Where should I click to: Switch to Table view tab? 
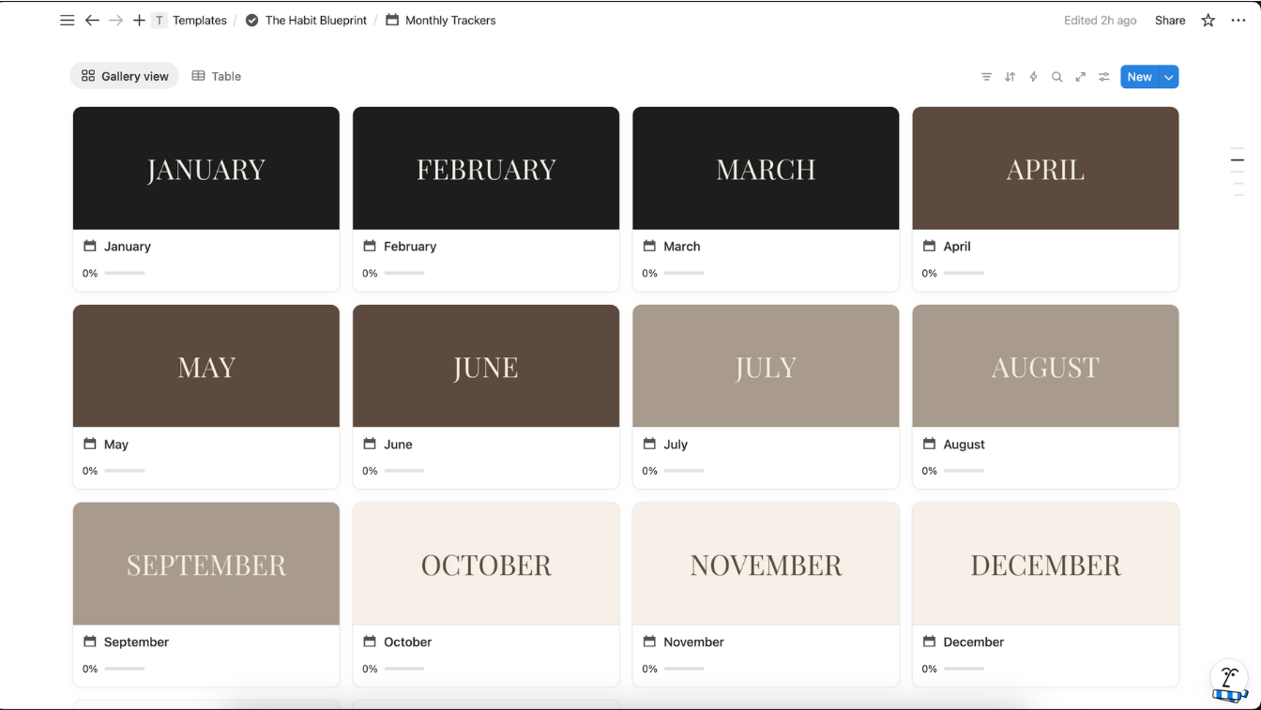point(217,76)
